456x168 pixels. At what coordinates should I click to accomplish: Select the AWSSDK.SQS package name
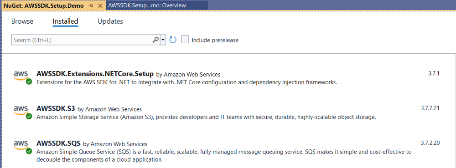point(58,143)
